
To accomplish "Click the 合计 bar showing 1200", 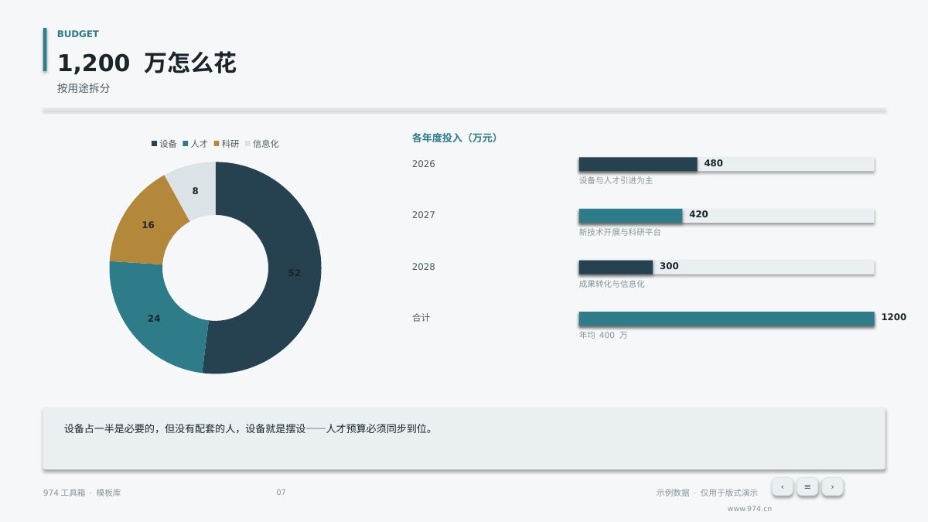I will tap(726, 319).
